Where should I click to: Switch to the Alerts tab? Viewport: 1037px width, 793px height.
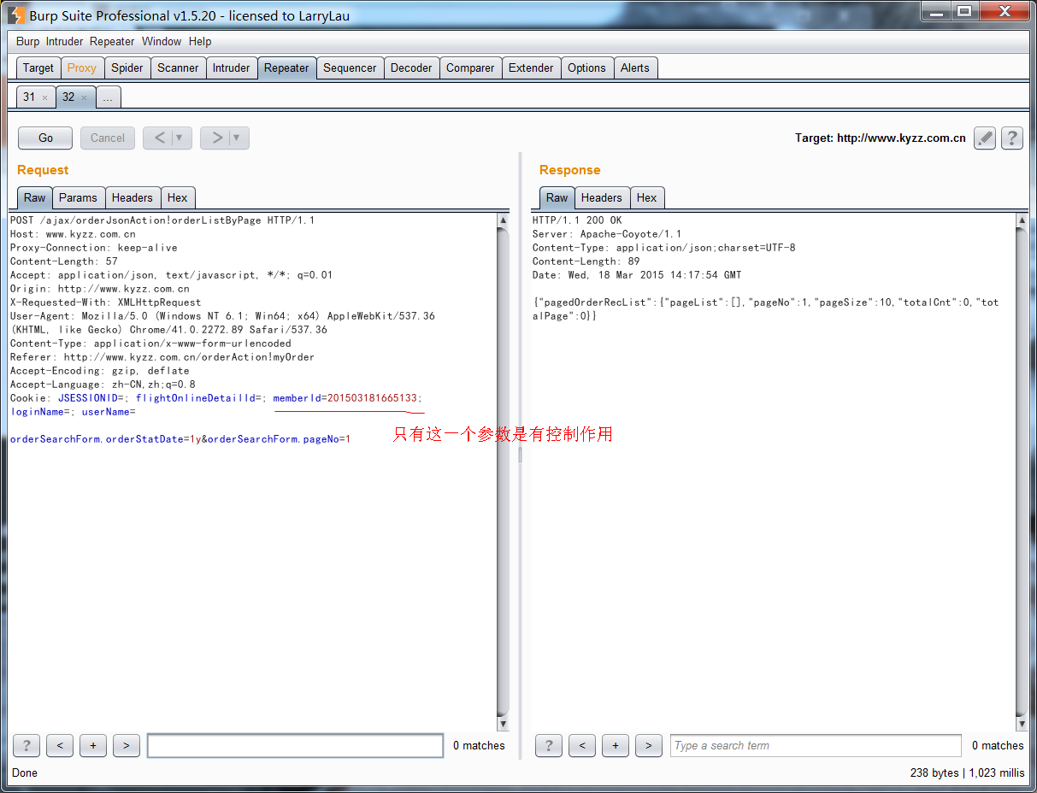(635, 68)
